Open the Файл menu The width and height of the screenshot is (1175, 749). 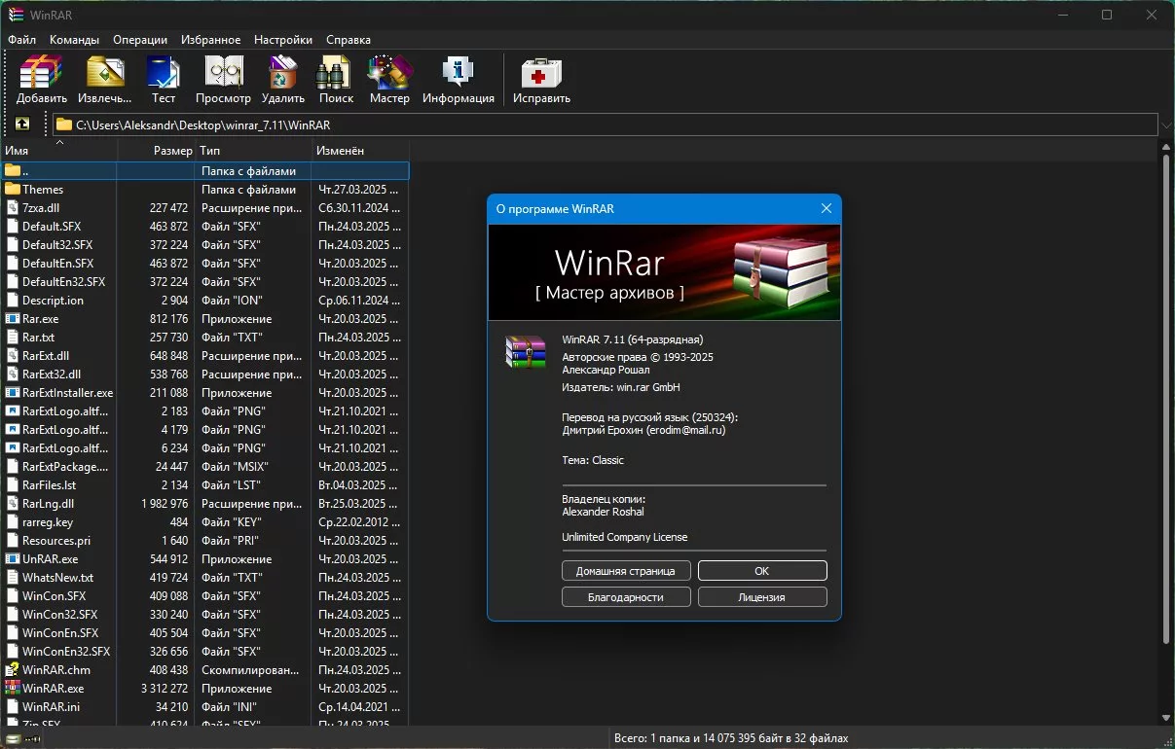(21, 40)
